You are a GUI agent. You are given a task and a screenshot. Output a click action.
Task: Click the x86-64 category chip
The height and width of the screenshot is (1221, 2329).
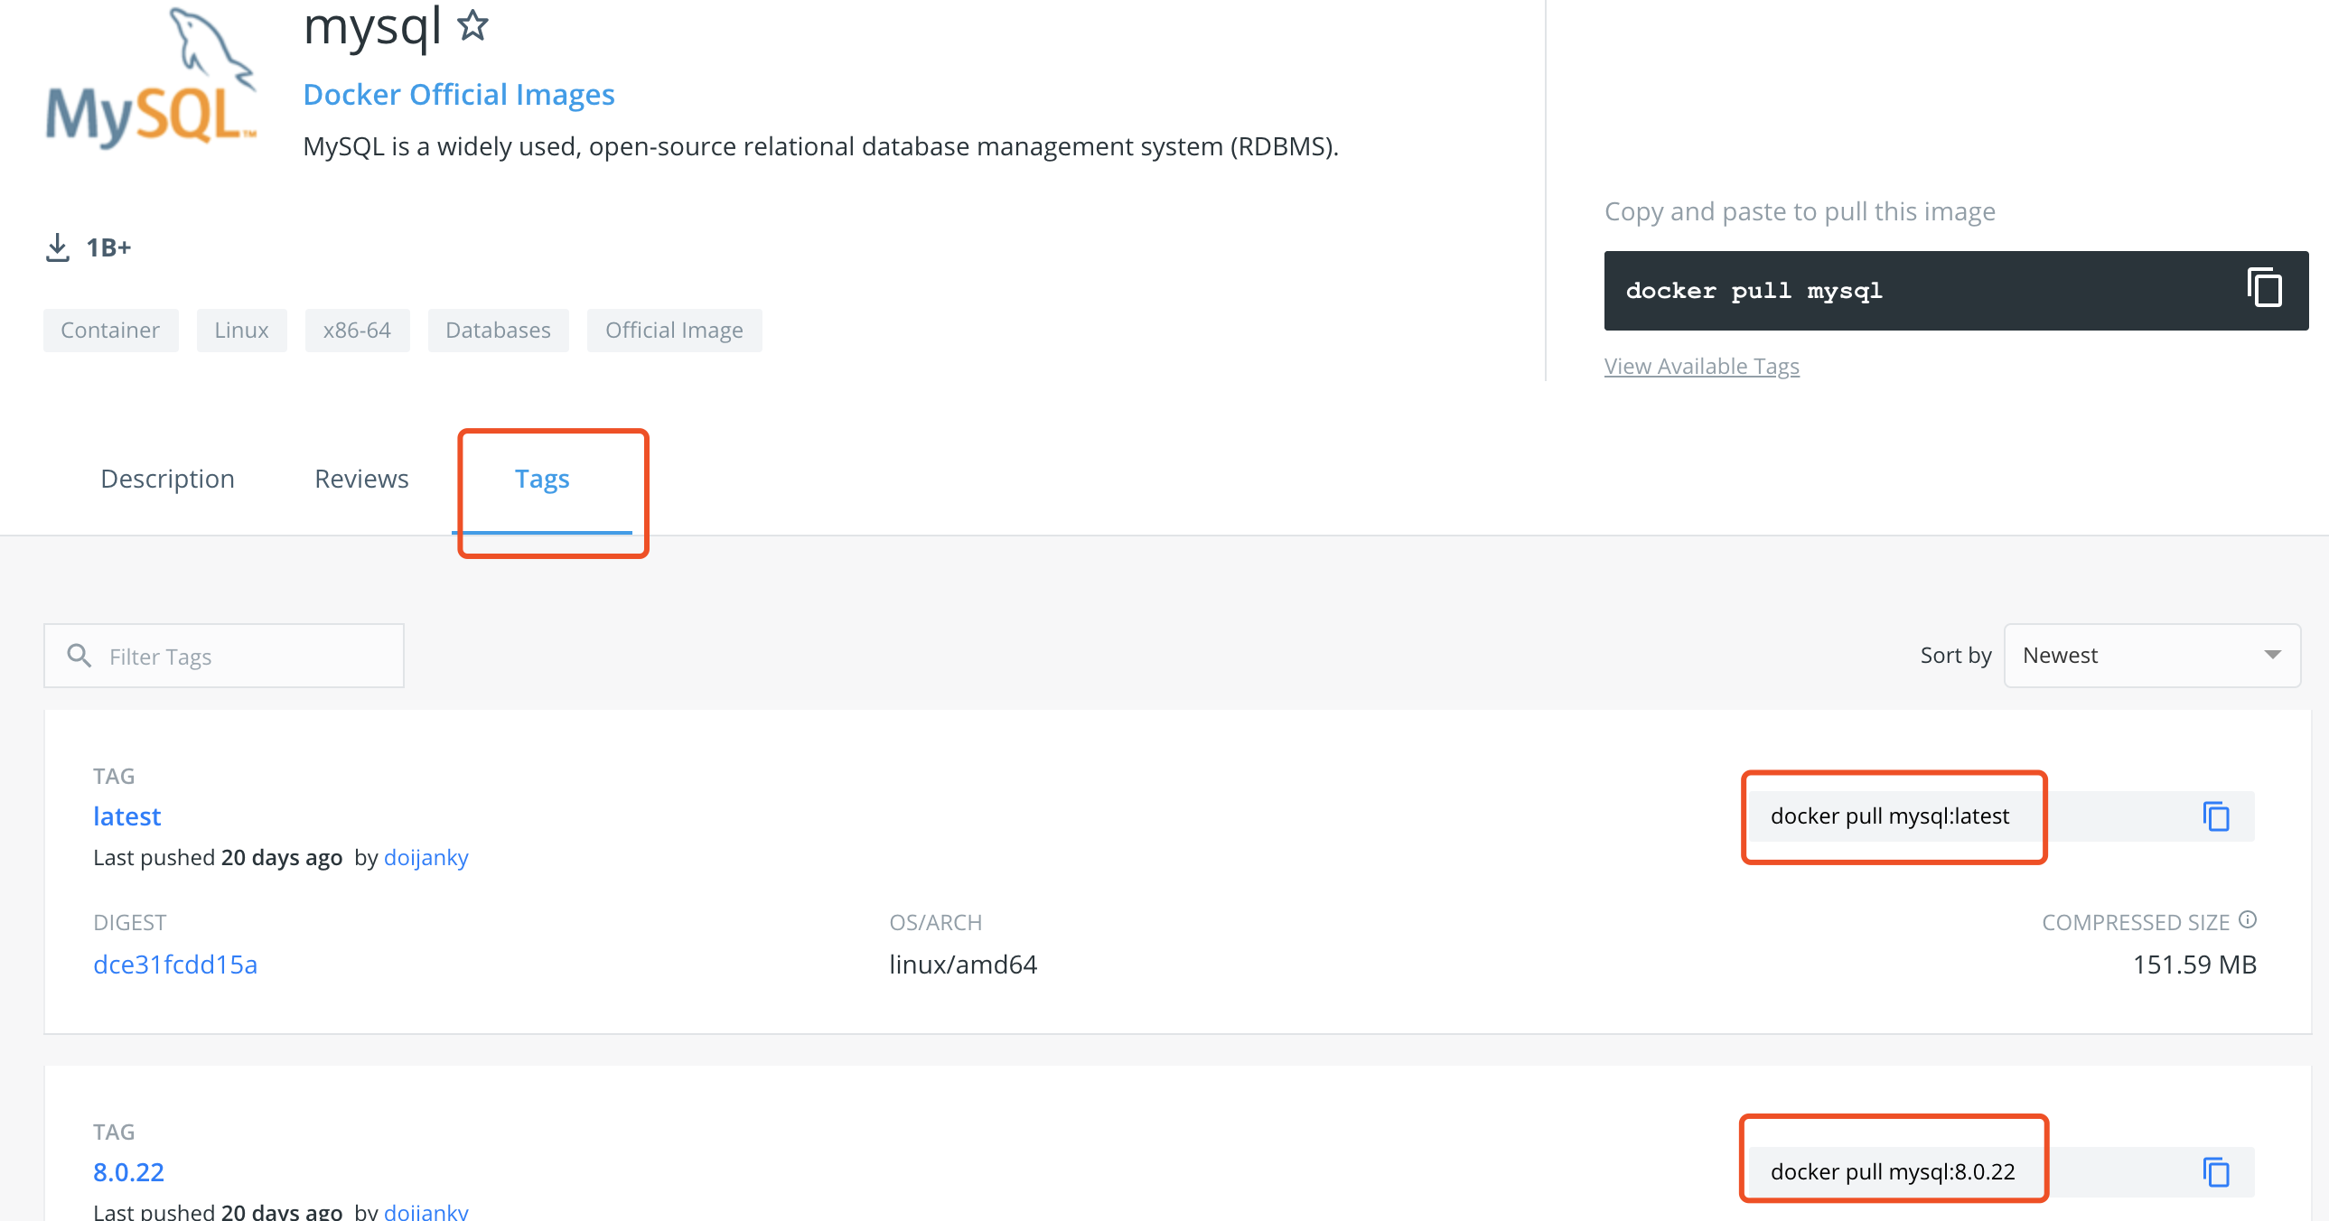pos(357,330)
